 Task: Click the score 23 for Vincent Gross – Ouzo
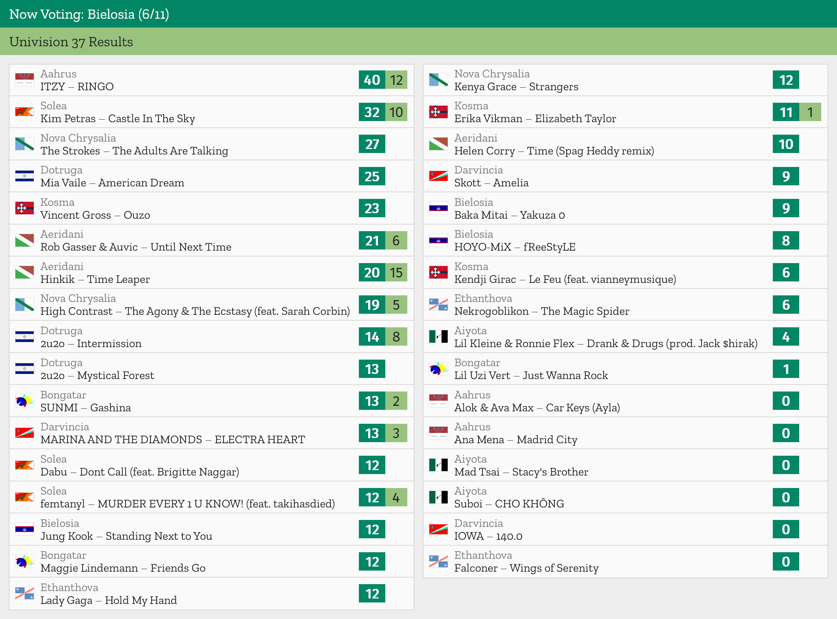[x=372, y=208]
